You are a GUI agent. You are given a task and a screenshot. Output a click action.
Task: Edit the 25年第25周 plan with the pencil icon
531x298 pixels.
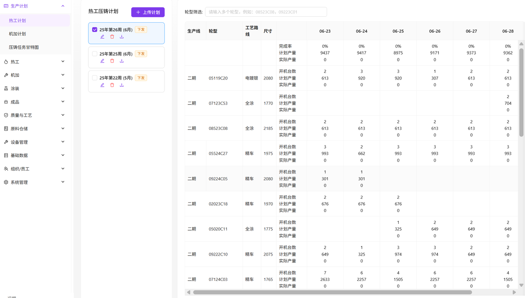click(102, 61)
